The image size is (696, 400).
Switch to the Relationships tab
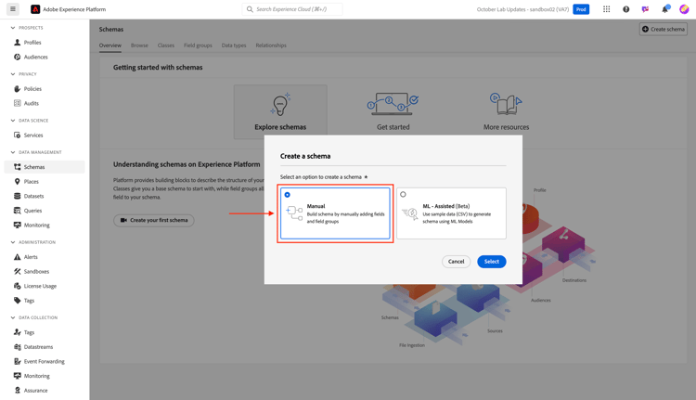(x=271, y=45)
